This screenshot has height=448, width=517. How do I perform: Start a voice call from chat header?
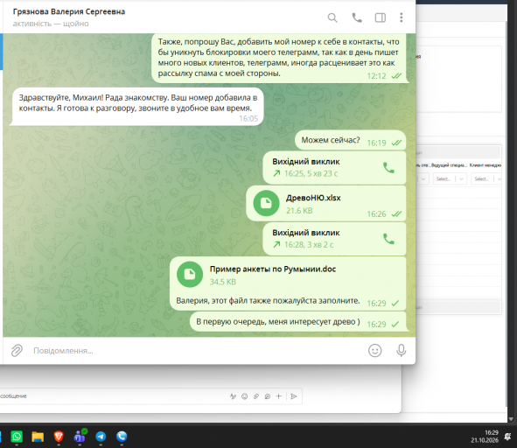[357, 17]
